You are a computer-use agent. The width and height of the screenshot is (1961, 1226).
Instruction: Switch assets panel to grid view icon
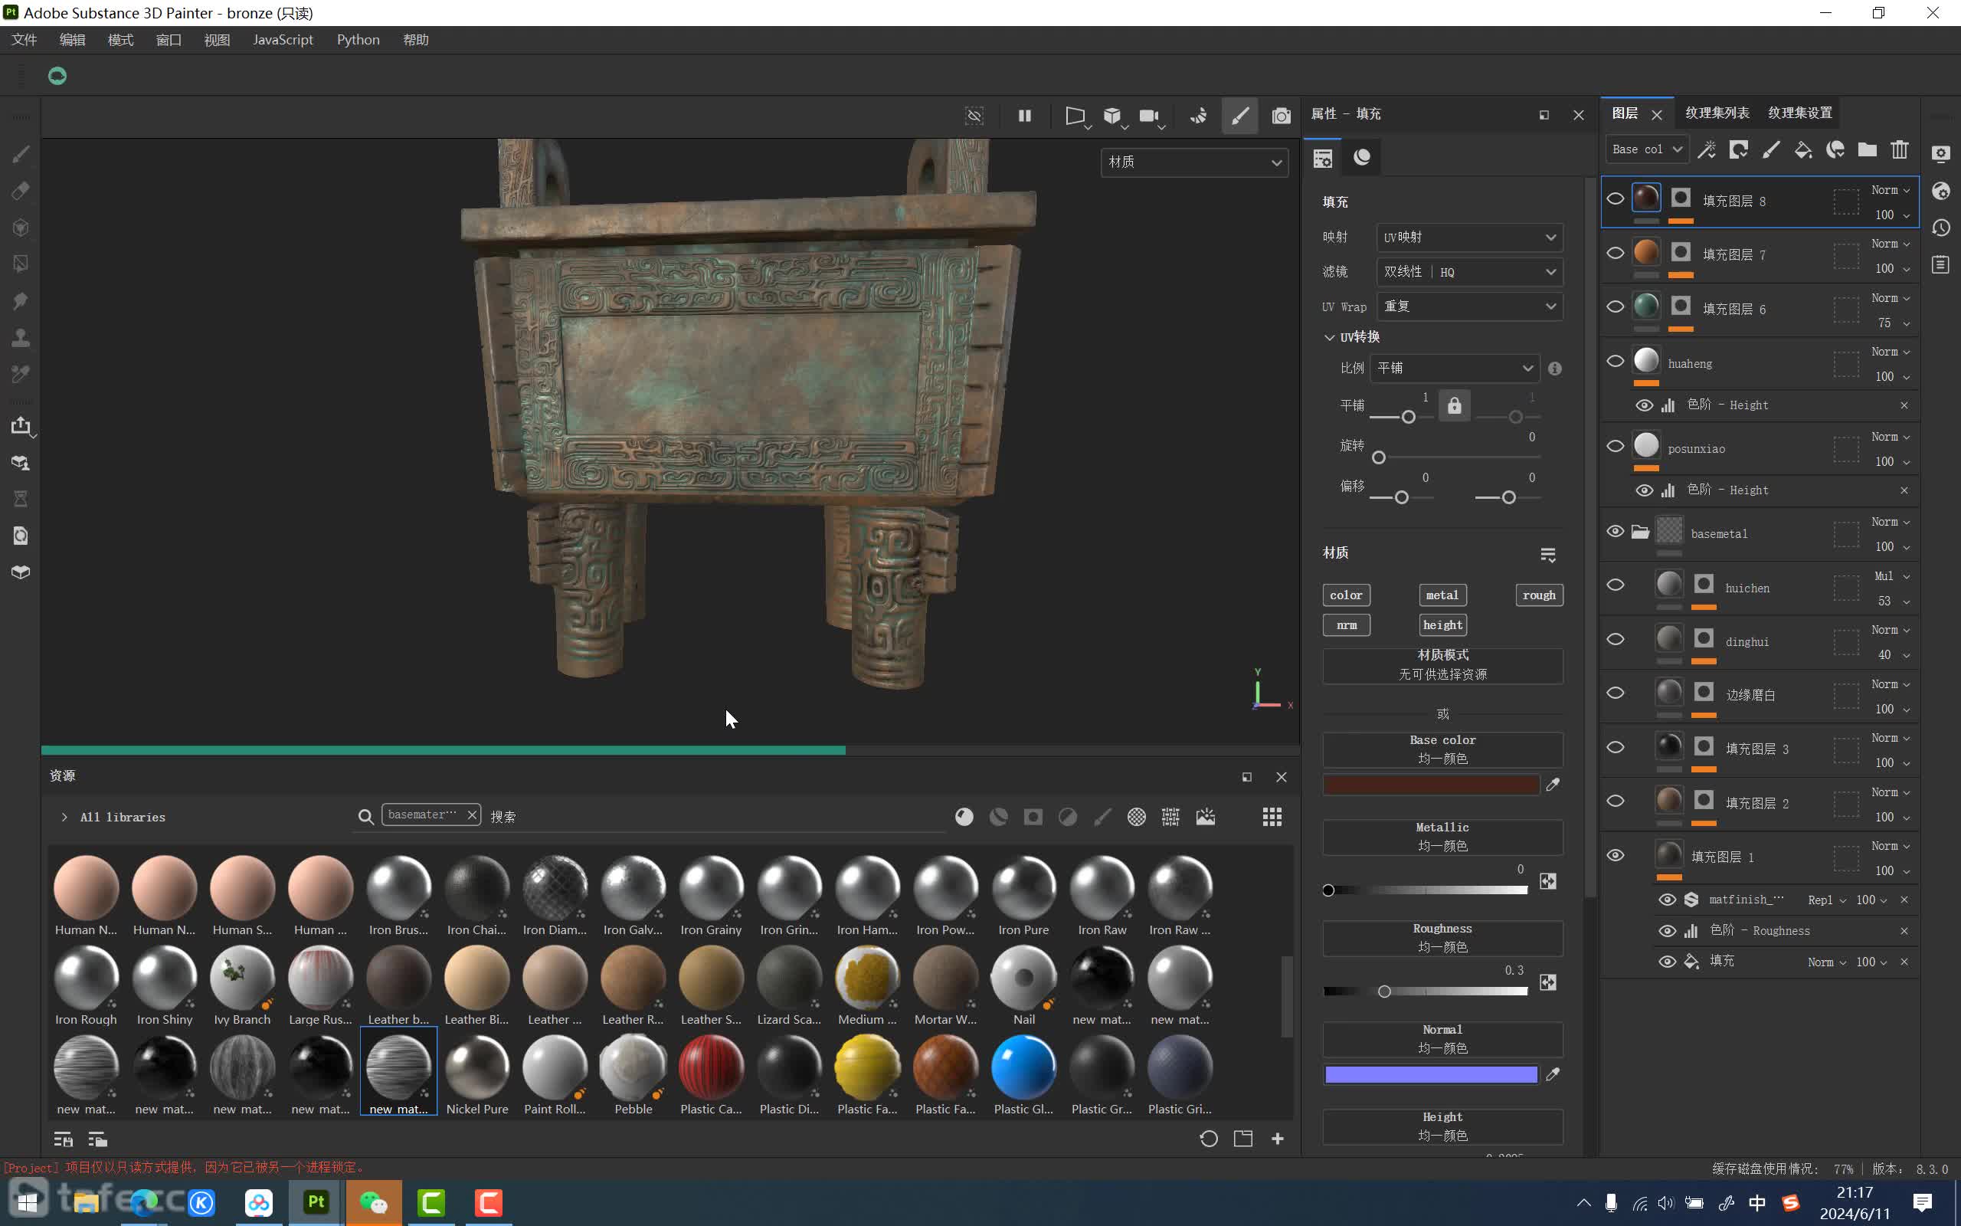(x=1272, y=817)
